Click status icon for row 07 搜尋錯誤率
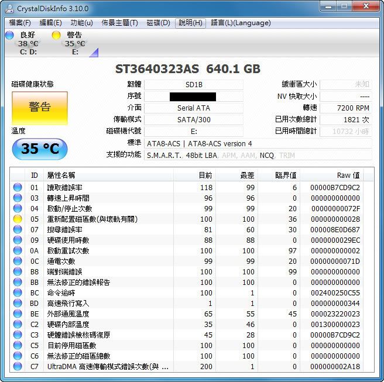 (x=18, y=229)
